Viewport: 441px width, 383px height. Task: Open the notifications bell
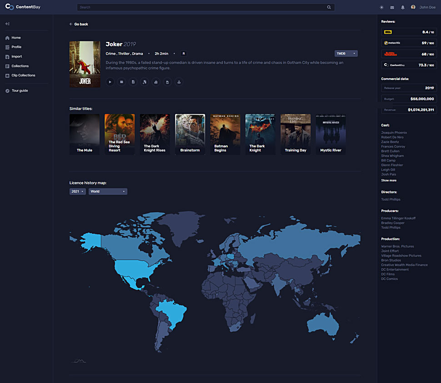pyautogui.click(x=403, y=7)
